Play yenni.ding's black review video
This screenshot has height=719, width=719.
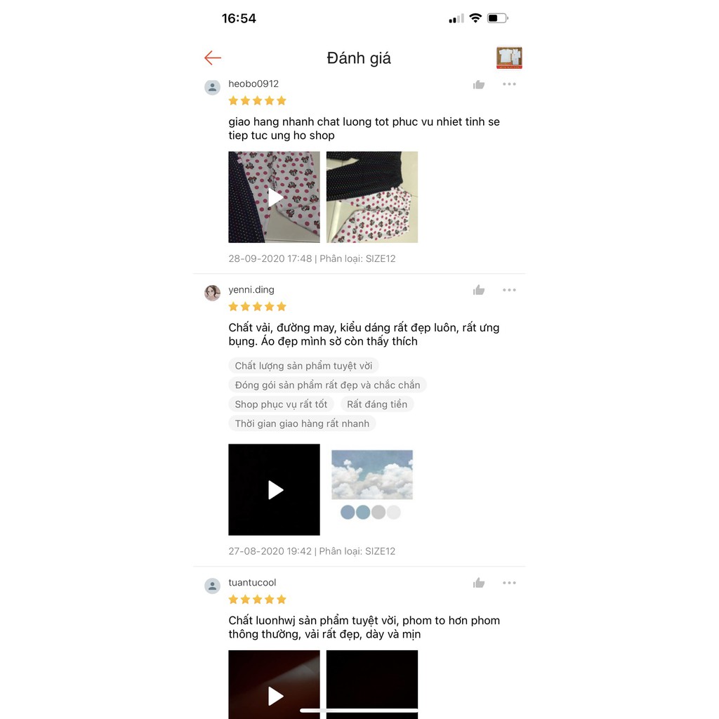click(x=275, y=489)
